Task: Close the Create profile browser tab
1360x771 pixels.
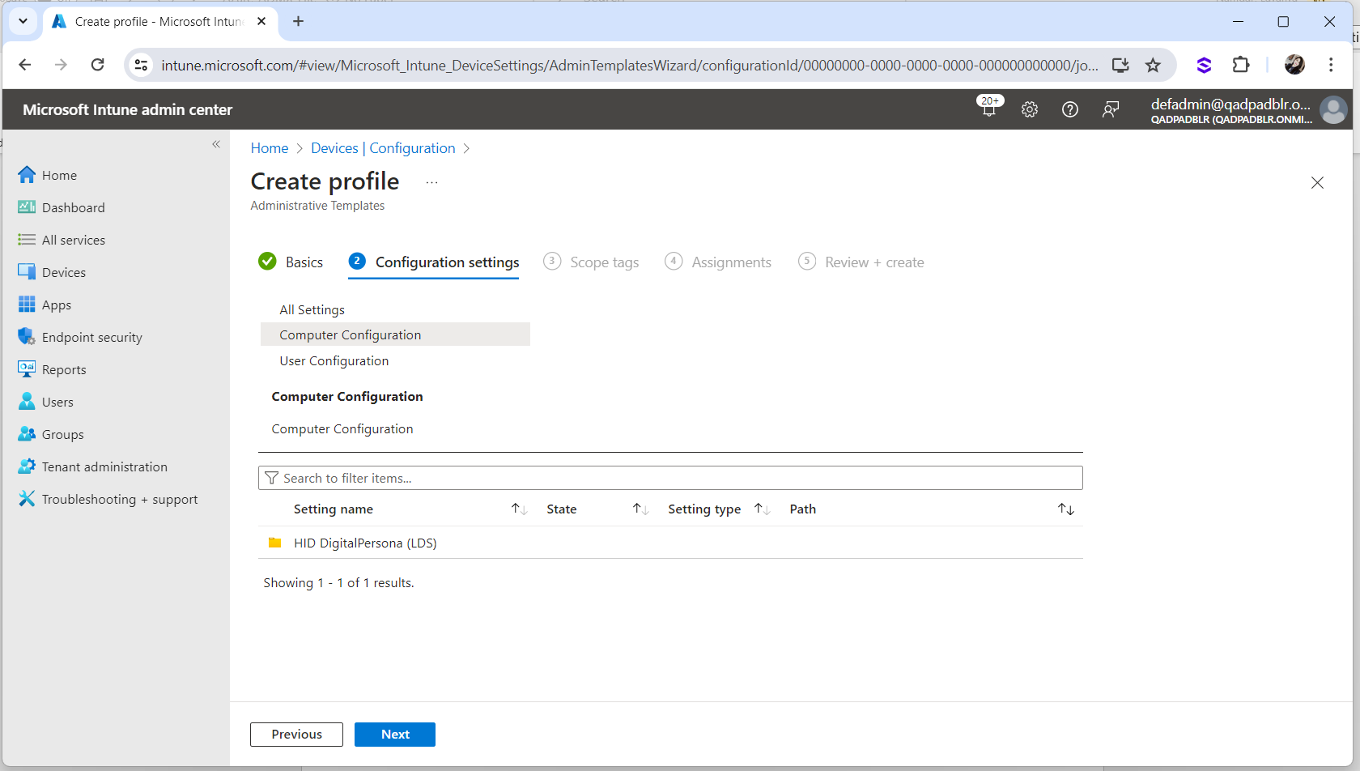Action: pos(261,21)
